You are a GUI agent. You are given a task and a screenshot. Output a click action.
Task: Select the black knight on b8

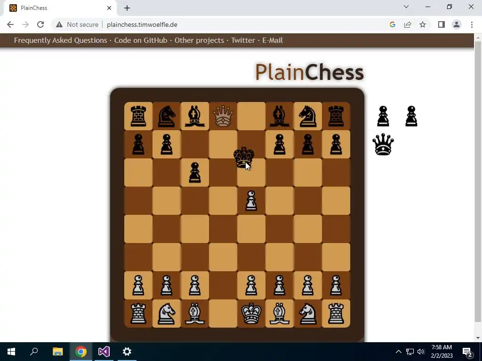coord(167,117)
